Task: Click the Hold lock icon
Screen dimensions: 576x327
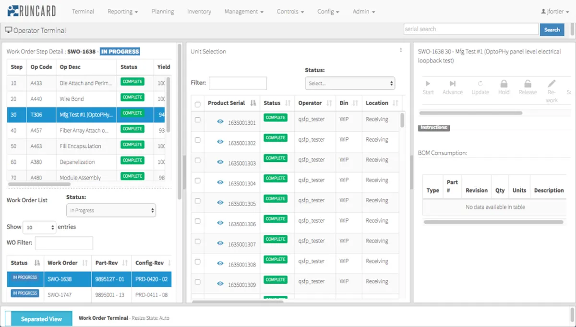Action: pos(504,84)
